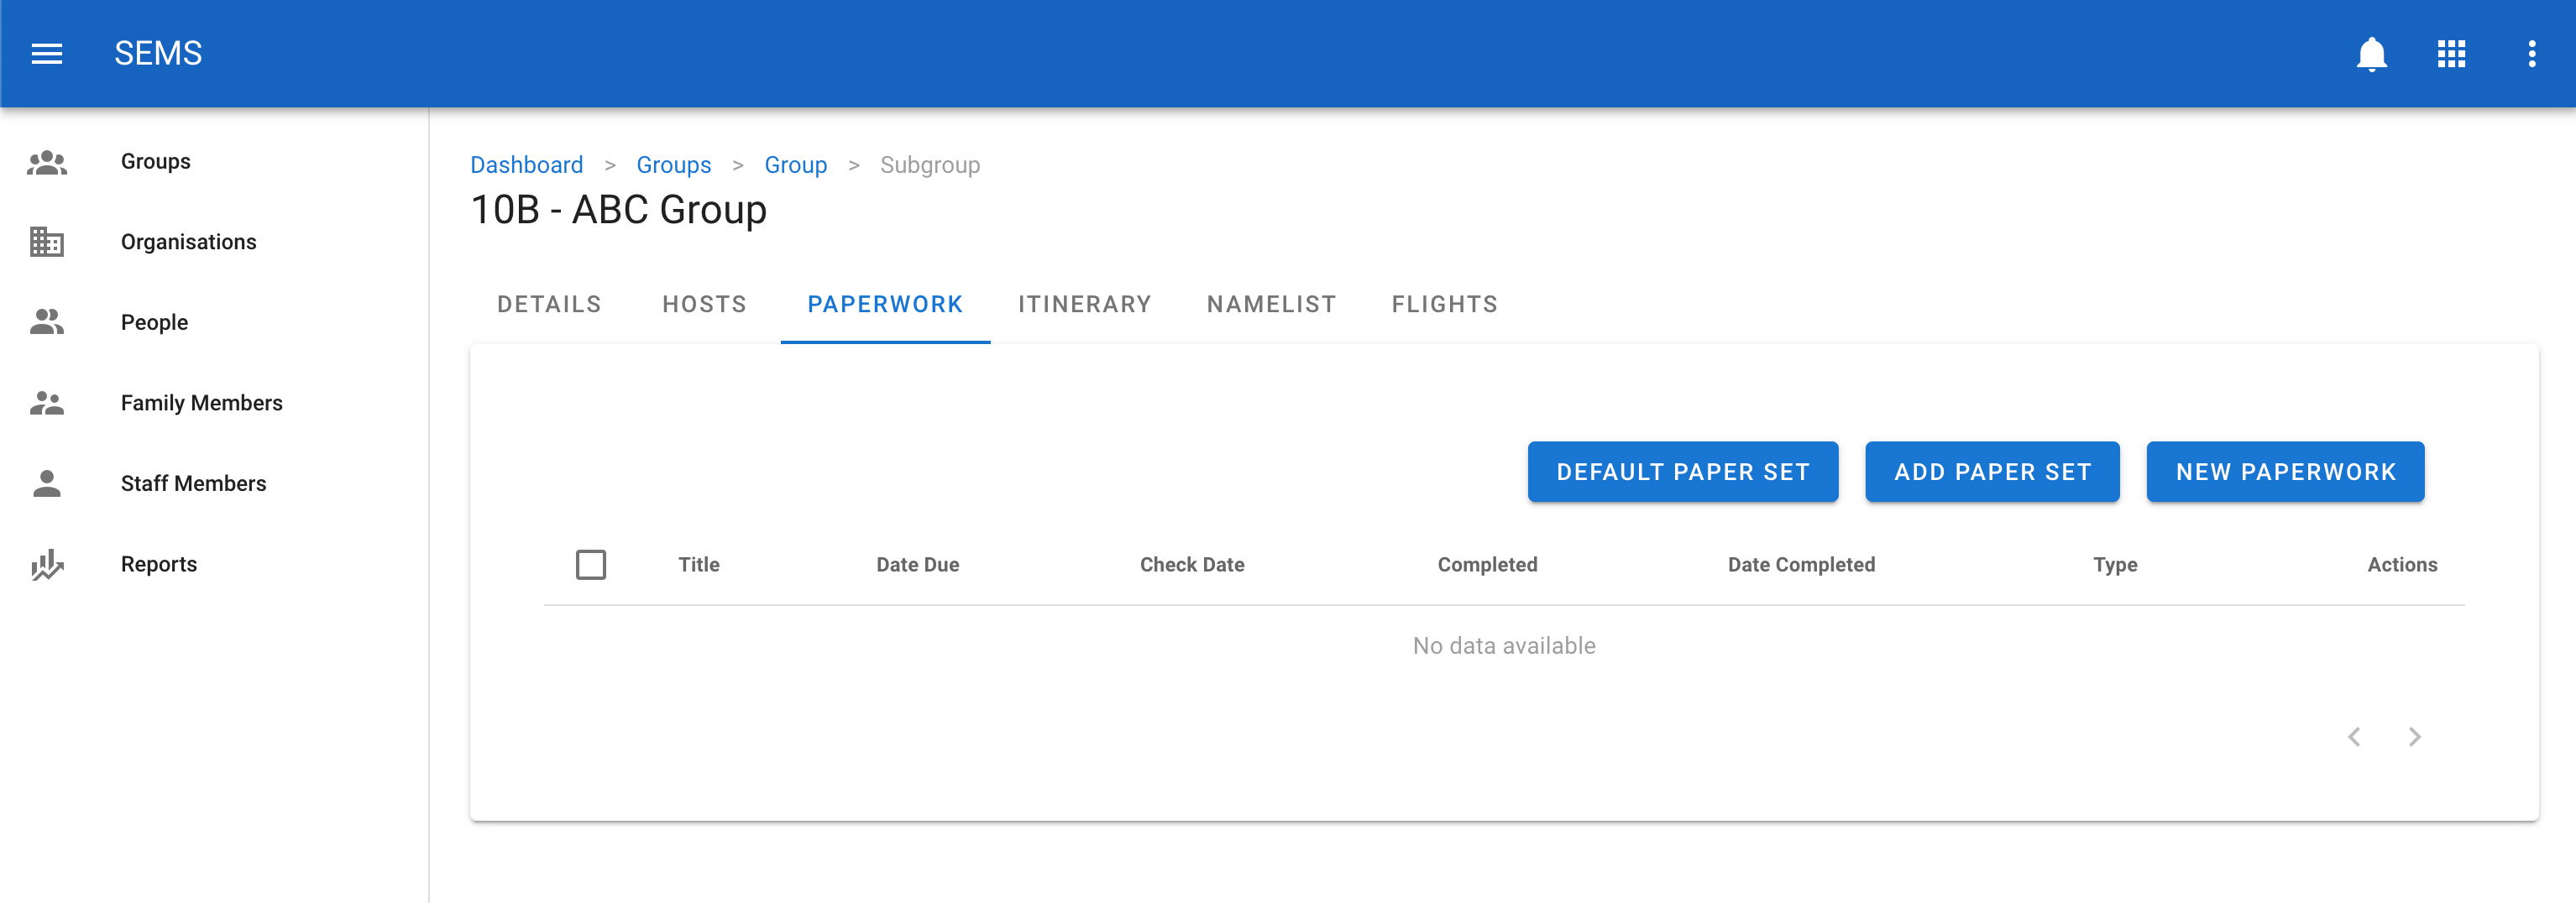Tick the select-all checkbox in table header
The width and height of the screenshot is (2576, 903).
pos(591,565)
